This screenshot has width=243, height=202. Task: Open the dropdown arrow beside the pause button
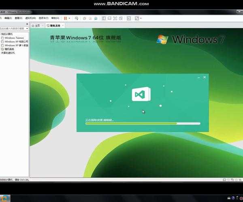(x=69, y=18)
